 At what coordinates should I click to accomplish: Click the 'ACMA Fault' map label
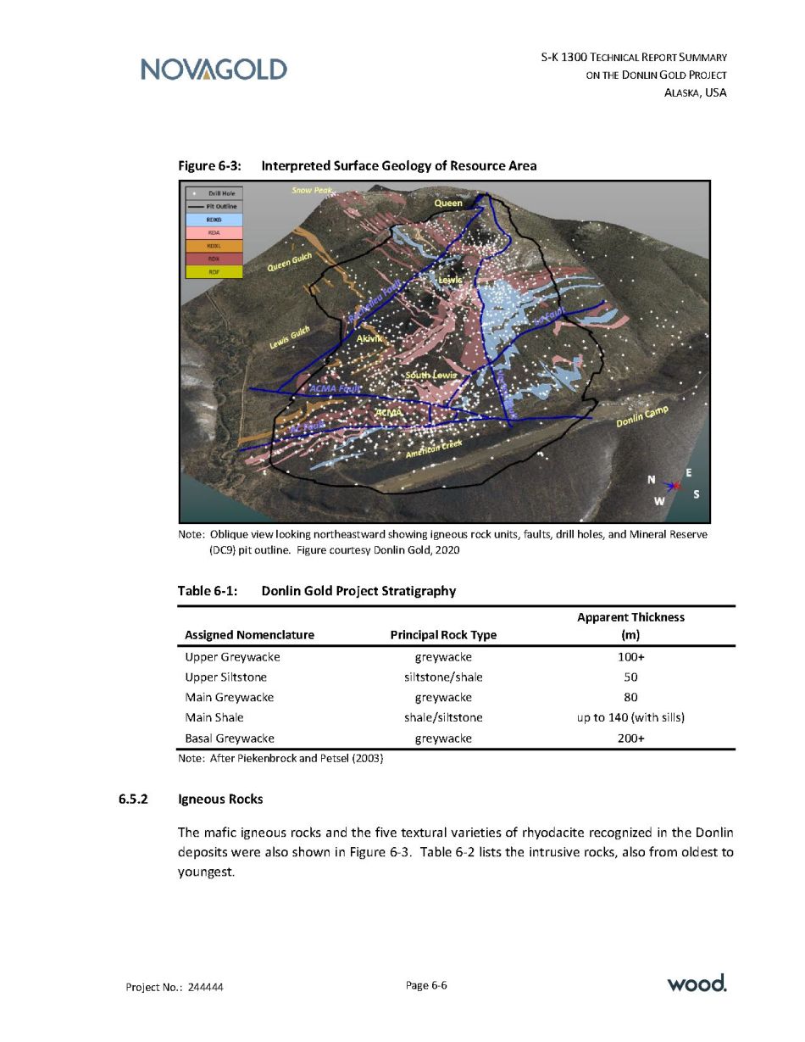[336, 388]
